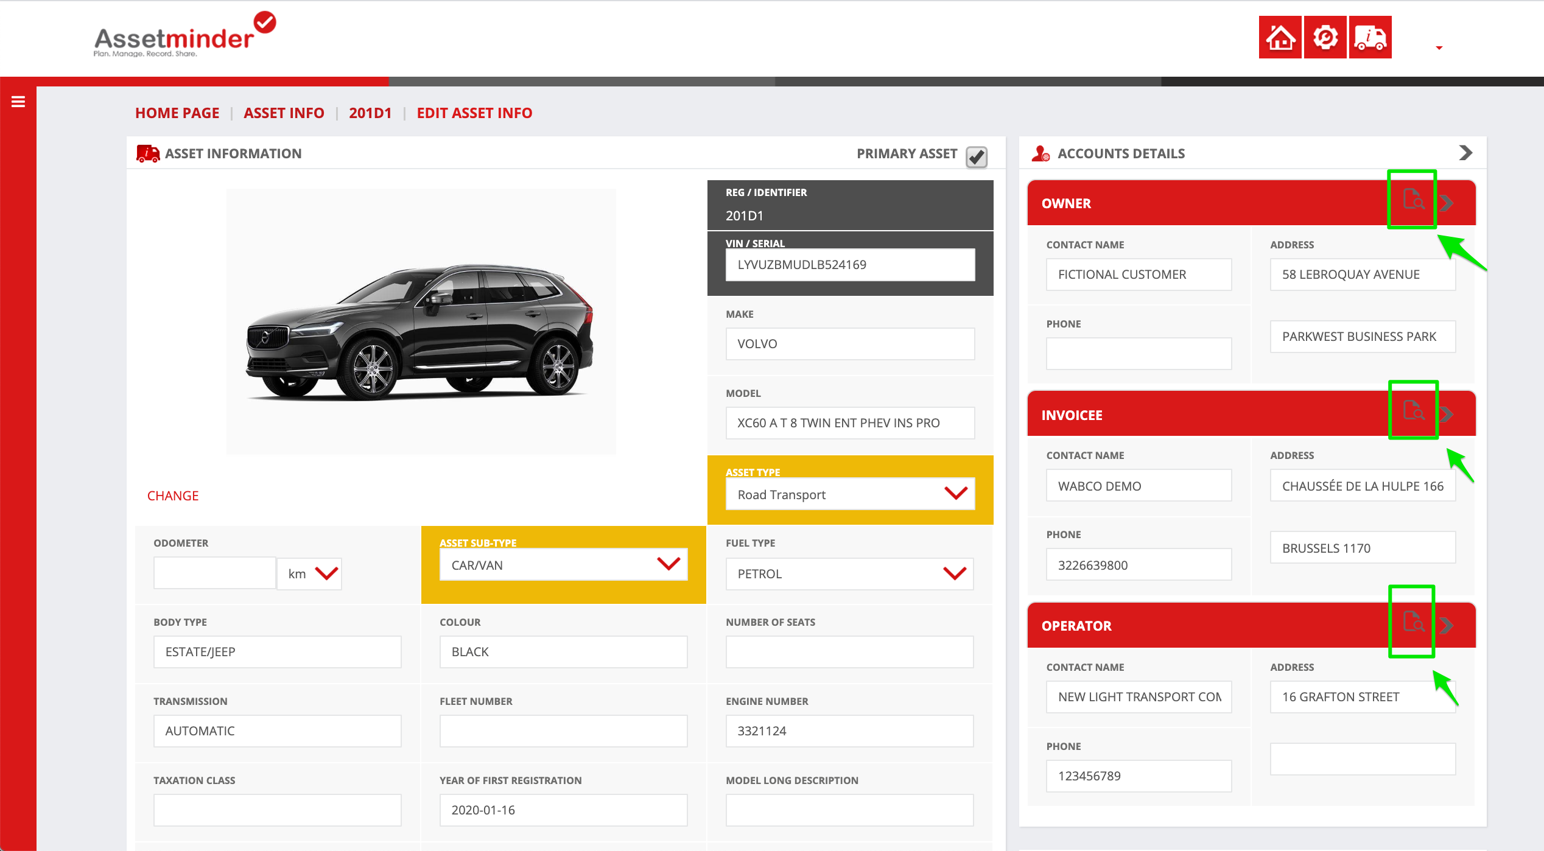1544x851 pixels.
Task: Click the Assetminder logo
Action: (x=184, y=35)
